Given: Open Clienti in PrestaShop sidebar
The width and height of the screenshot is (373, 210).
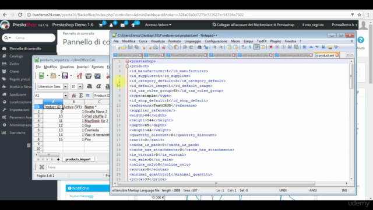Looking at the screenshot, I should coord(14,71).
